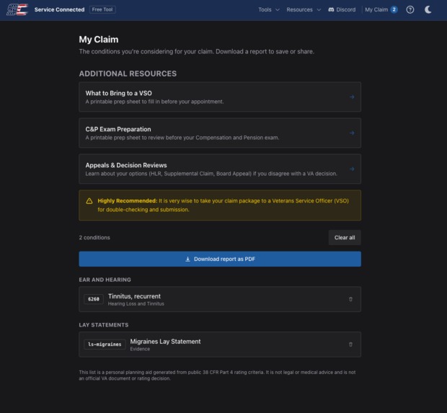Click the arrow on What to Bring to a VSO
This screenshot has height=413, width=447.
[x=352, y=97]
